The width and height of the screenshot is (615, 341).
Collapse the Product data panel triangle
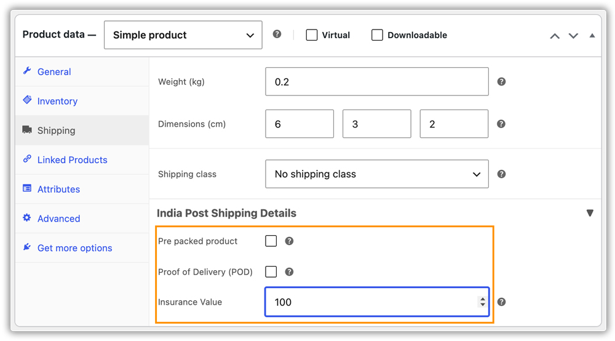click(592, 36)
